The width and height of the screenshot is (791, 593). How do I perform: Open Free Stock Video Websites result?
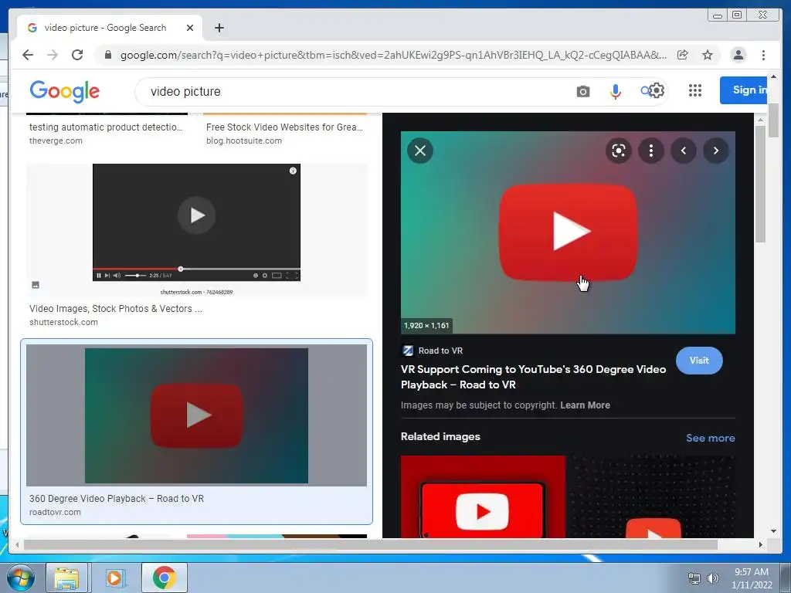tap(284, 127)
